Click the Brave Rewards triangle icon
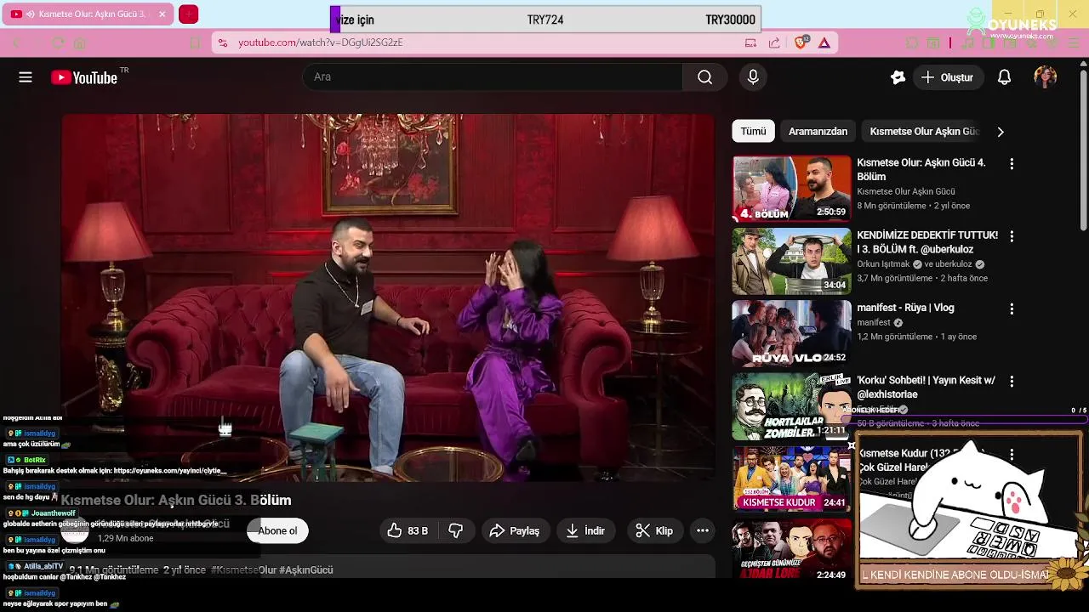The height and width of the screenshot is (612, 1089). click(x=824, y=42)
